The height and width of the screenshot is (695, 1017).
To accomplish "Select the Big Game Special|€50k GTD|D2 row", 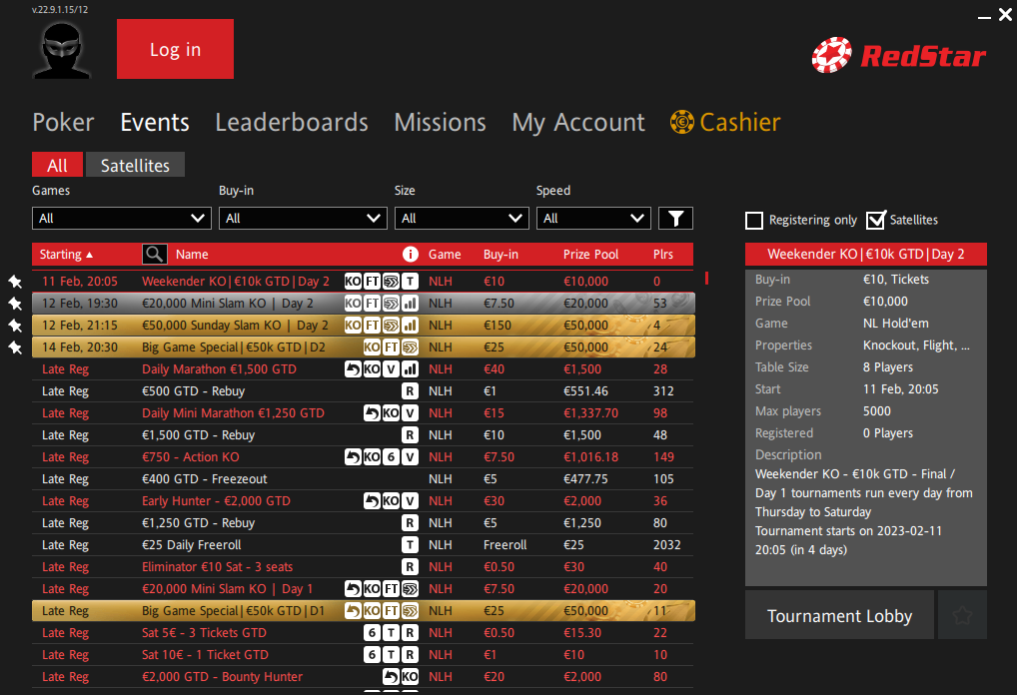I will [364, 347].
